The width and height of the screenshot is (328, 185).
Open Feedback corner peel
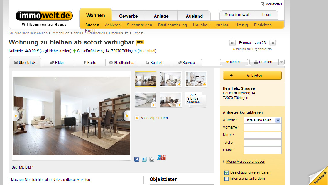click(319, 176)
